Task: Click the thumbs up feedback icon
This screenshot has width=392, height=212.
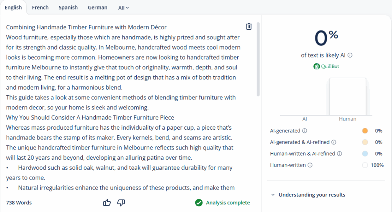Action: click(107, 202)
